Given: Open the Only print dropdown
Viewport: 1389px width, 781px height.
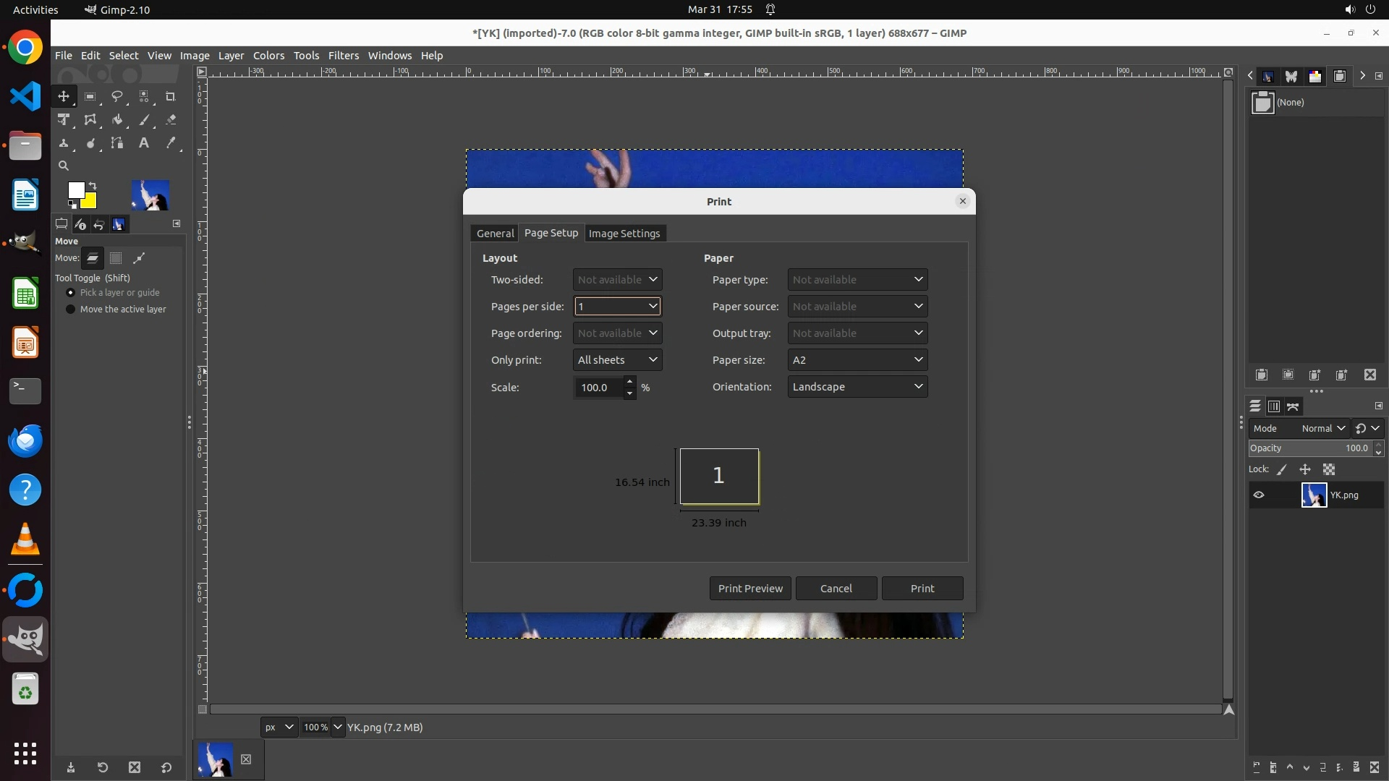Looking at the screenshot, I should click(617, 360).
